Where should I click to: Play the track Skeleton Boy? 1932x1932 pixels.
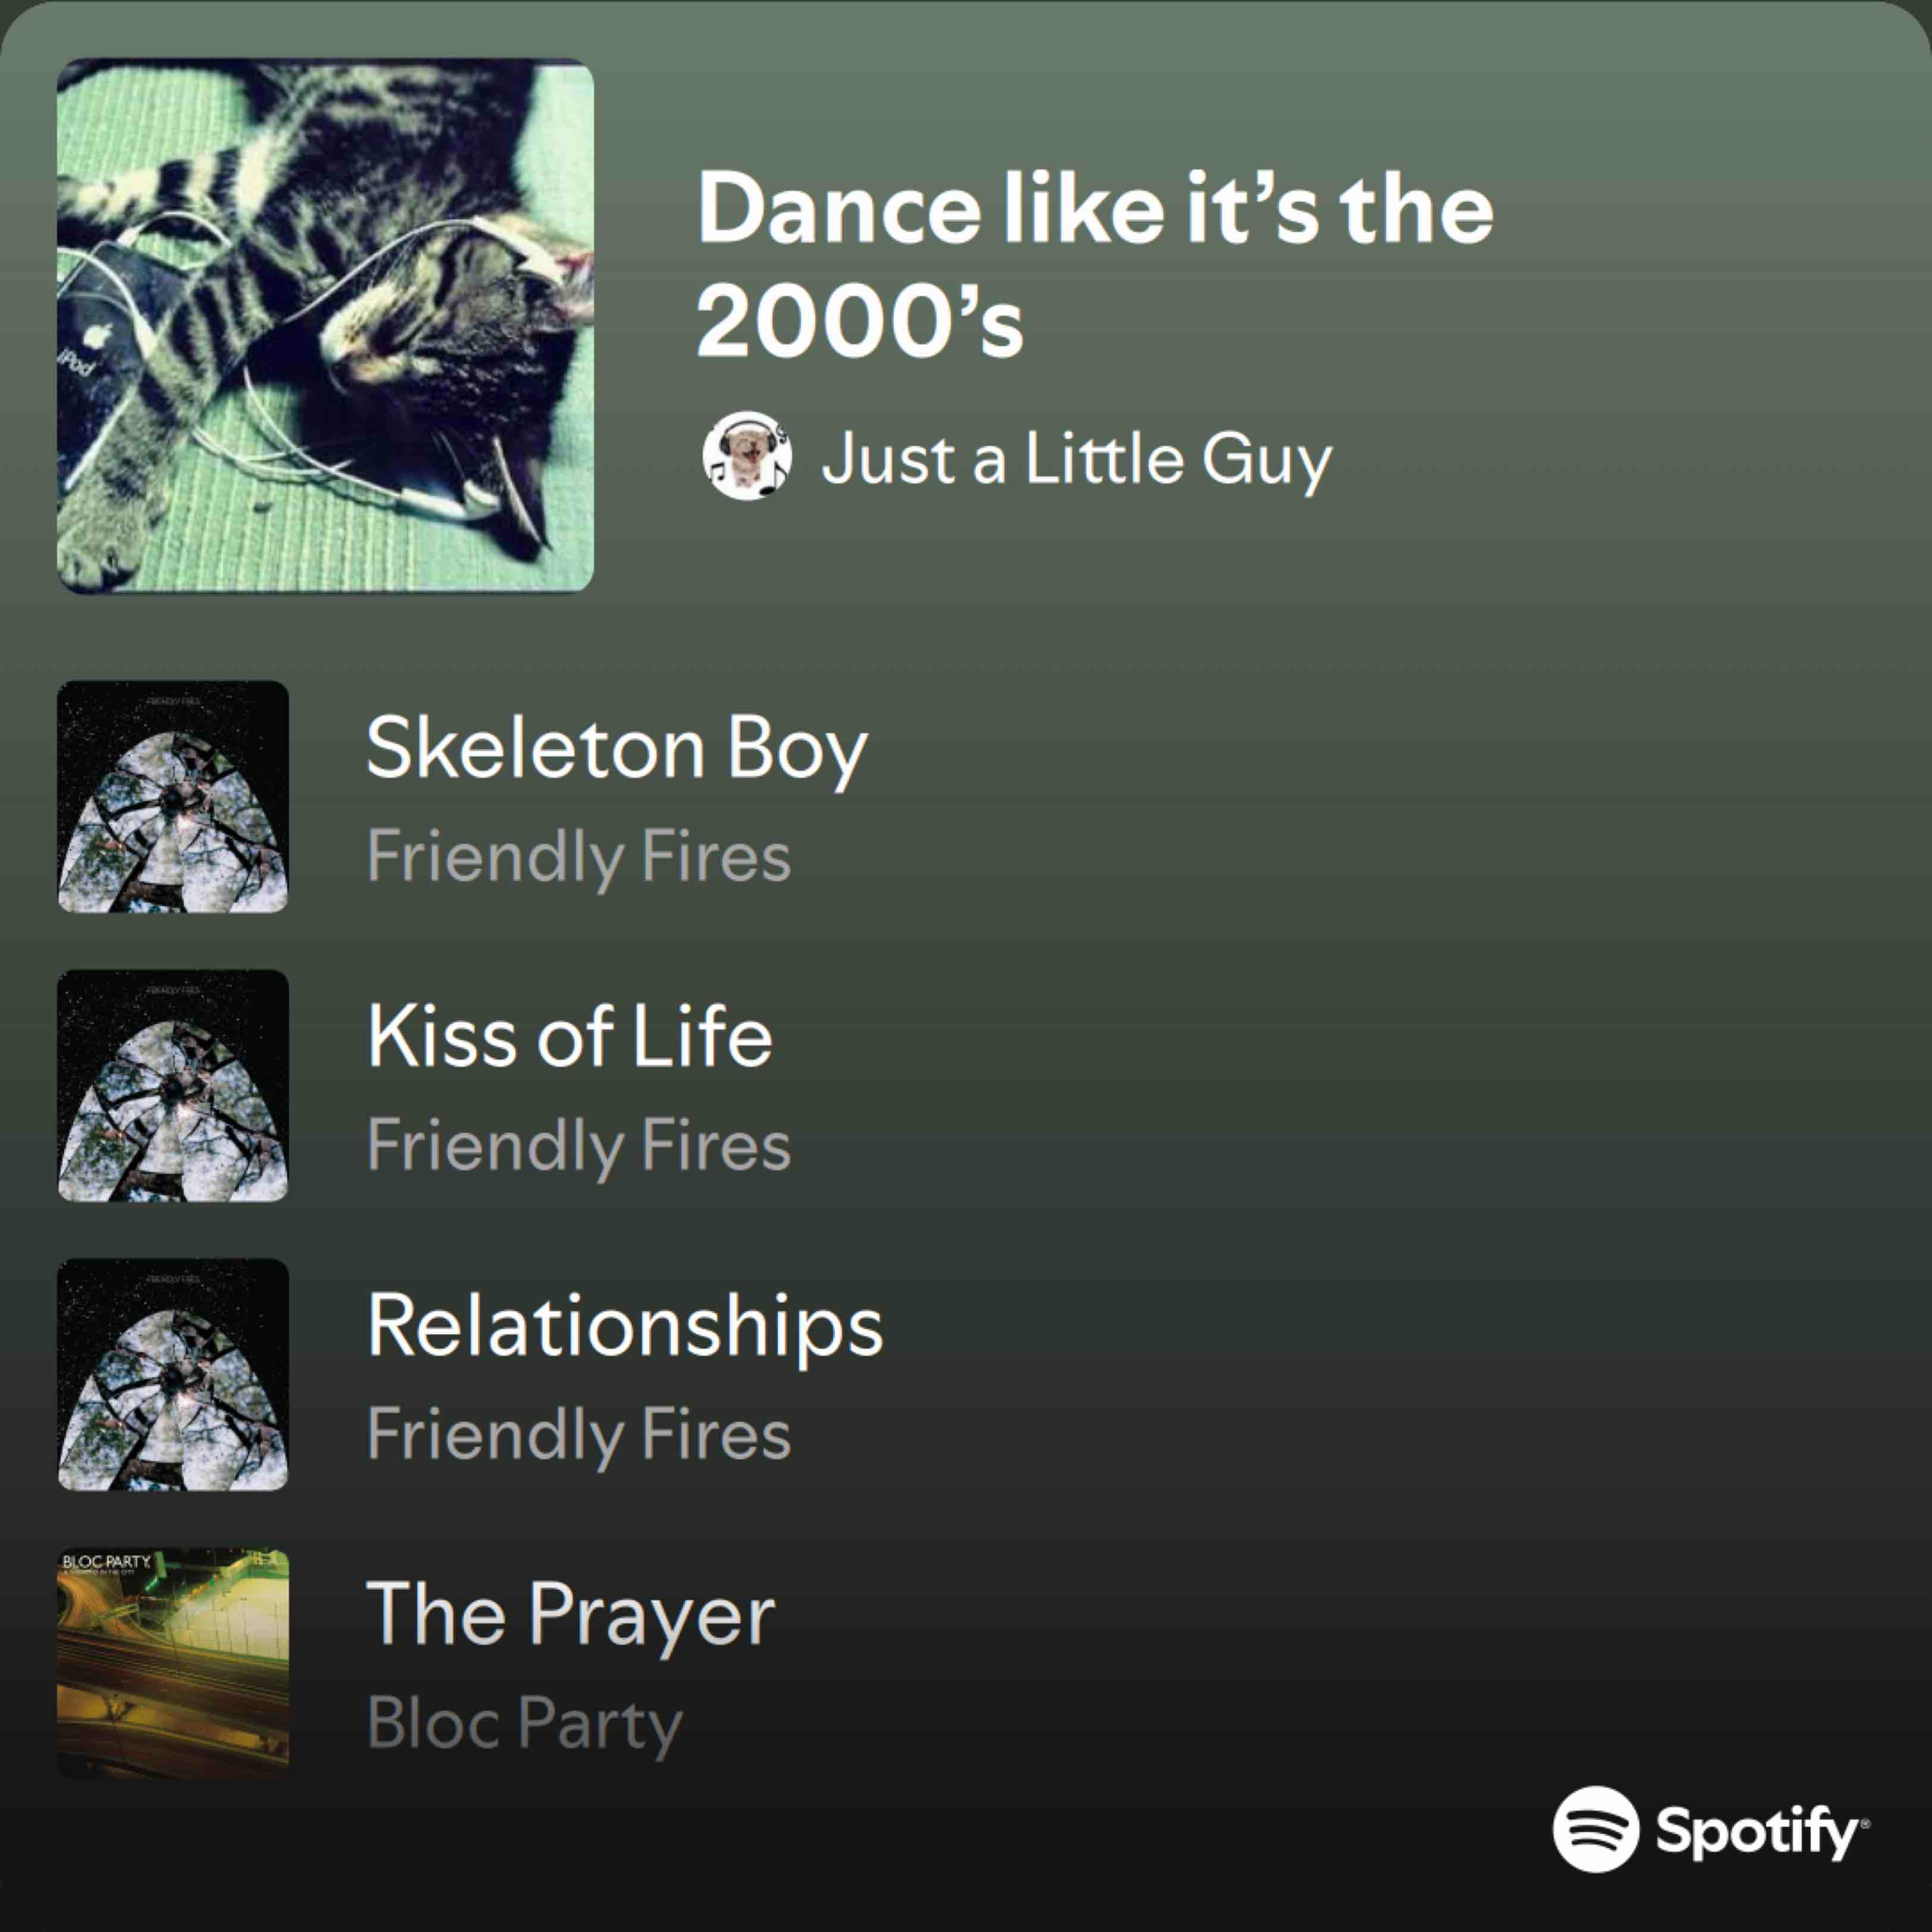pos(616,748)
